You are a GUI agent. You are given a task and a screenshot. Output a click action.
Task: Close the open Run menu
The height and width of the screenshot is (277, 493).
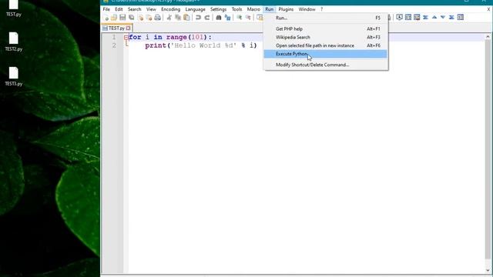pyautogui.click(x=269, y=9)
